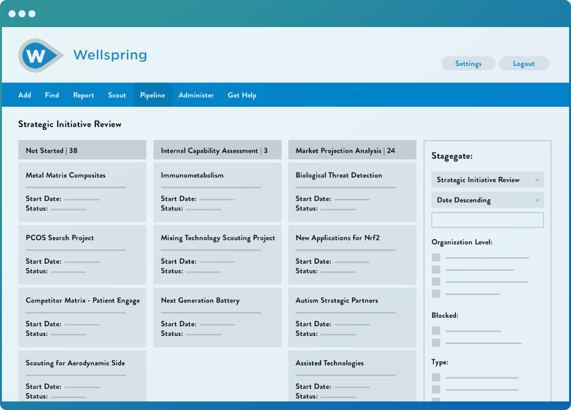Expand the Strategic Initiative Review dropdown
The image size is (571, 410).
[x=487, y=180]
